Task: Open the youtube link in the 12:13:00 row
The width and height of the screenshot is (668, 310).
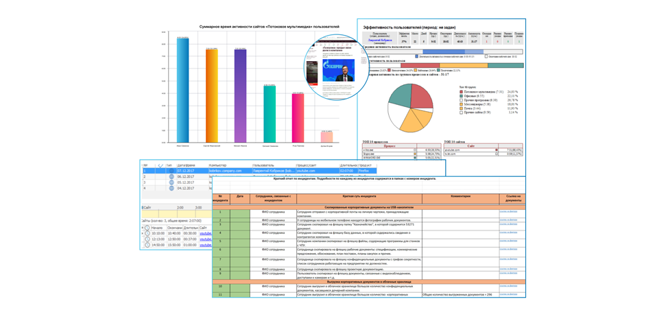Action: pyautogui.click(x=206, y=239)
